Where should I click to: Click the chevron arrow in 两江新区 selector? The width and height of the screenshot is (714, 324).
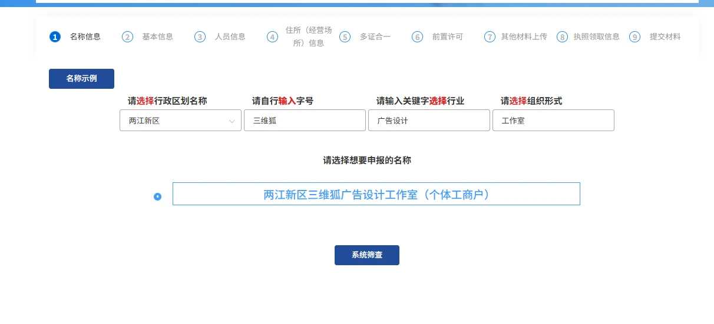click(232, 121)
